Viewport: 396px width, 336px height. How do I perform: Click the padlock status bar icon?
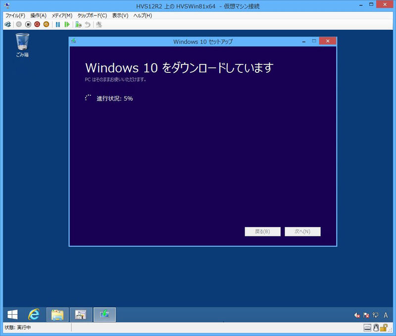tap(383, 328)
